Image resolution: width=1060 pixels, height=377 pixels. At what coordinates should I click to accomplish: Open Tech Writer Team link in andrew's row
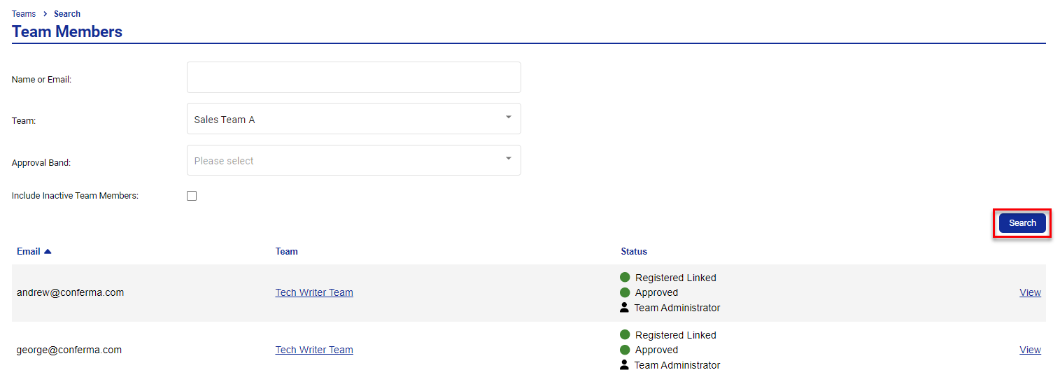[314, 292]
